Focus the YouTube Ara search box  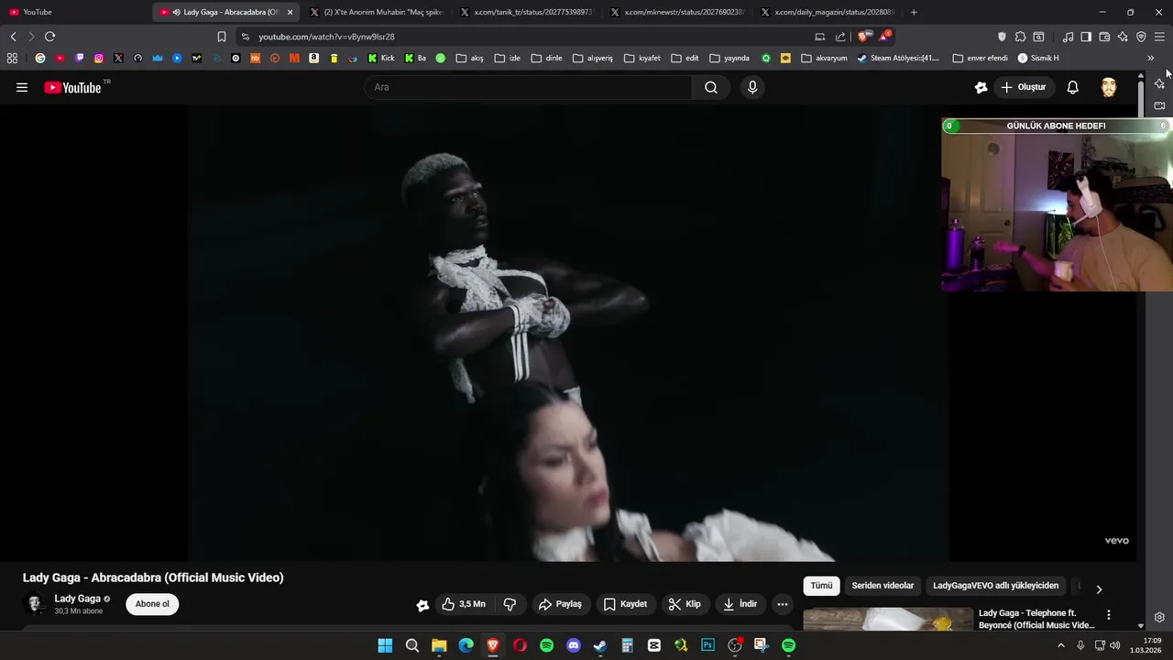(x=528, y=87)
